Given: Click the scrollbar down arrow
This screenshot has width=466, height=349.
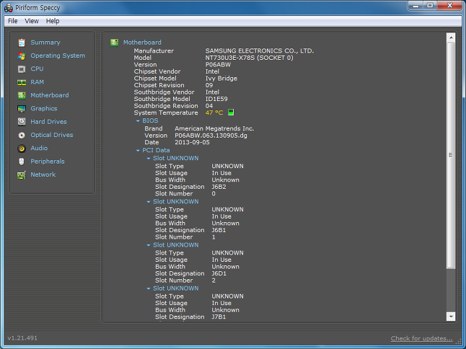Looking at the screenshot, I should click(x=451, y=316).
